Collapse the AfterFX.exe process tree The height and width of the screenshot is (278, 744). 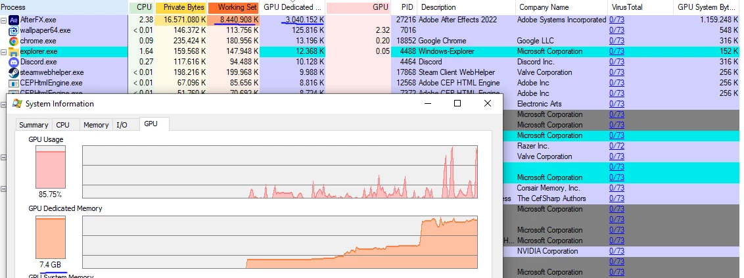tap(4, 20)
